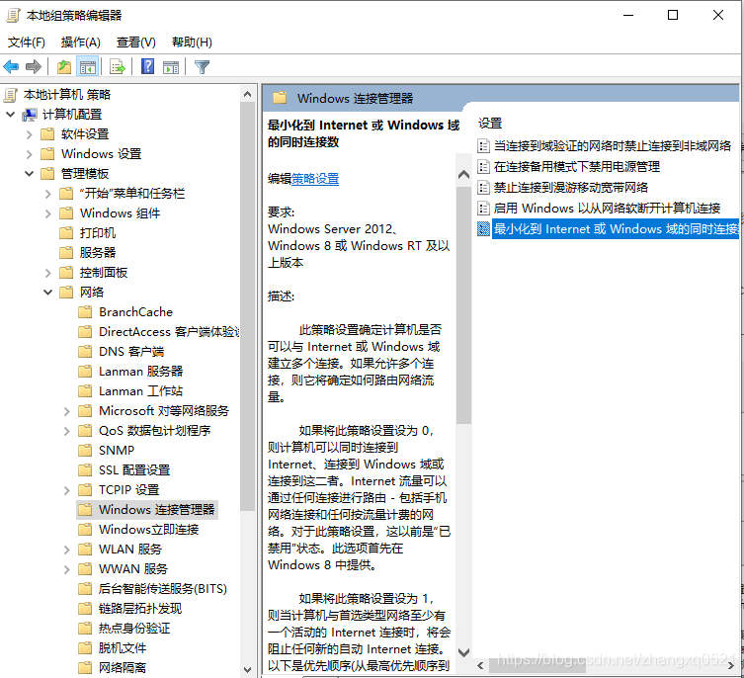Screen dimensions: 744x678
Task: Expand the Windows 设置 node
Action: coord(30,154)
